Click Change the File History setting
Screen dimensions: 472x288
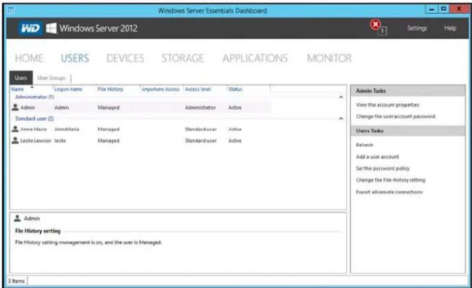pos(390,180)
